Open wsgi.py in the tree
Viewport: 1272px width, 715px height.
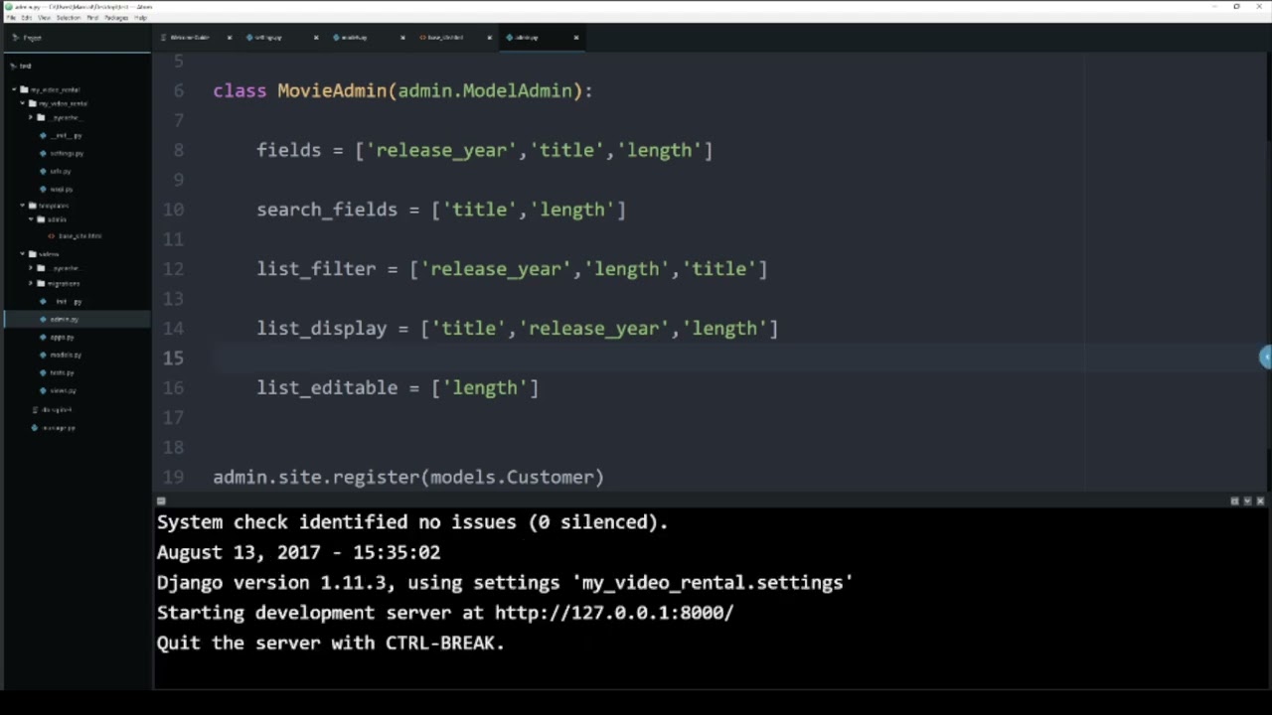(x=62, y=189)
